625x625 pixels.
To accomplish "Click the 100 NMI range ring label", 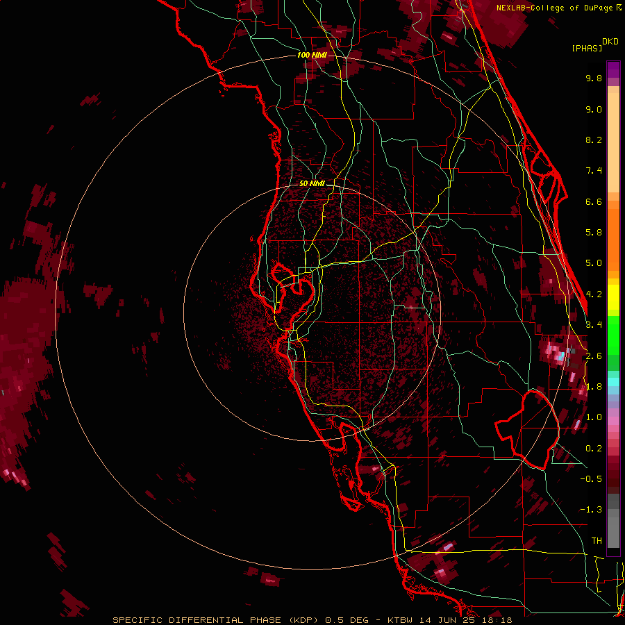I will click(x=312, y=55).
